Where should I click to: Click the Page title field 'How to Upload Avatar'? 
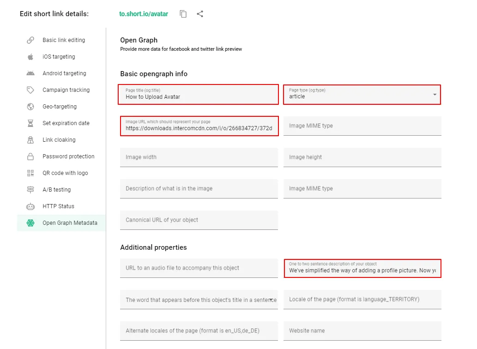[x=199, y=95]
